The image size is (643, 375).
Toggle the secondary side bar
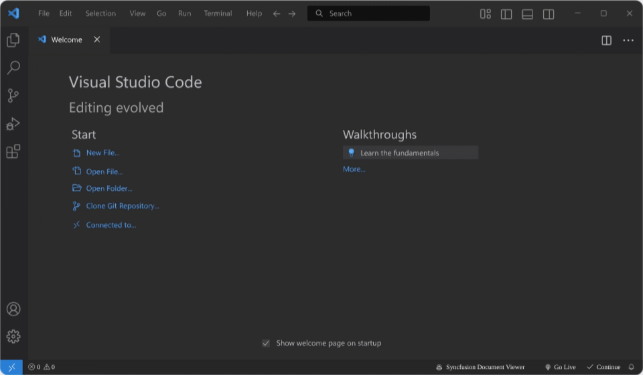click(x=549, y=14)
